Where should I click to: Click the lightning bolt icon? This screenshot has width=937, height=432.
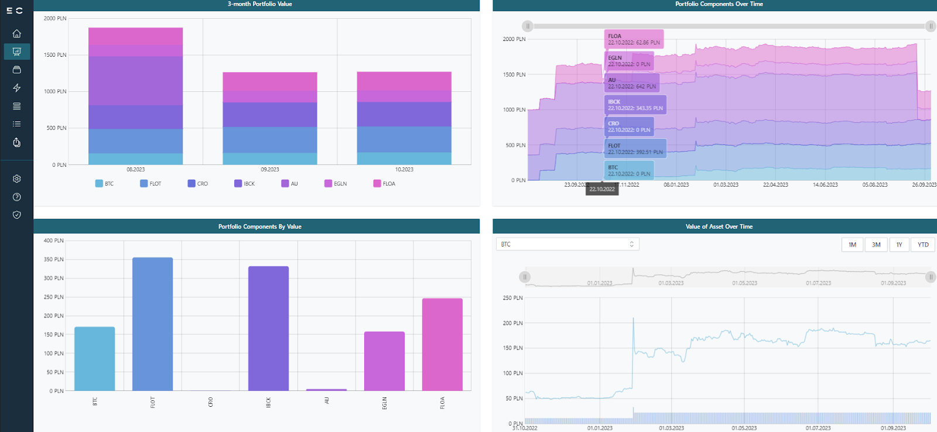pyautogui.click(x=17, y=88)
